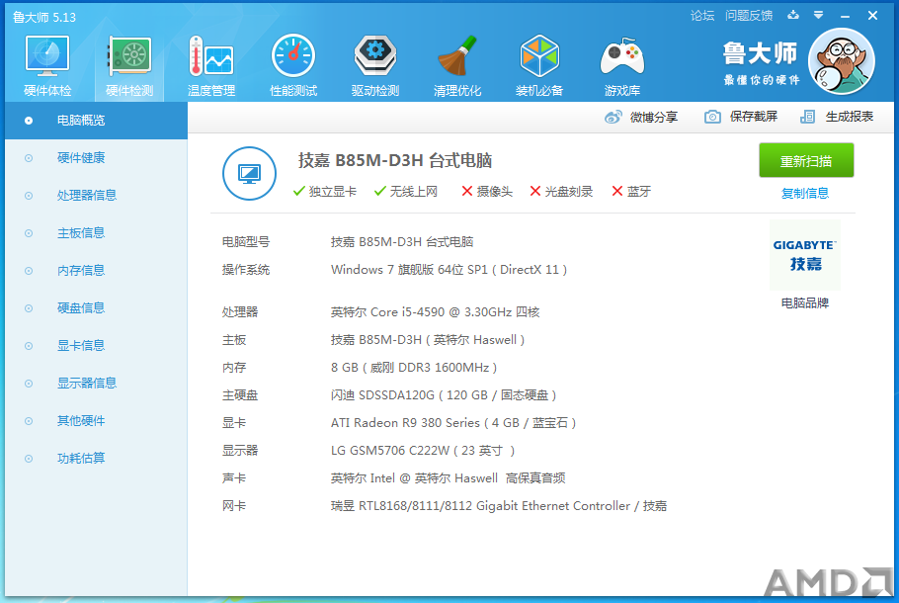899x603 pixels.
Task: Click the 8 GB 威刚 DDR3 memory value
Action: coord(414,367)
